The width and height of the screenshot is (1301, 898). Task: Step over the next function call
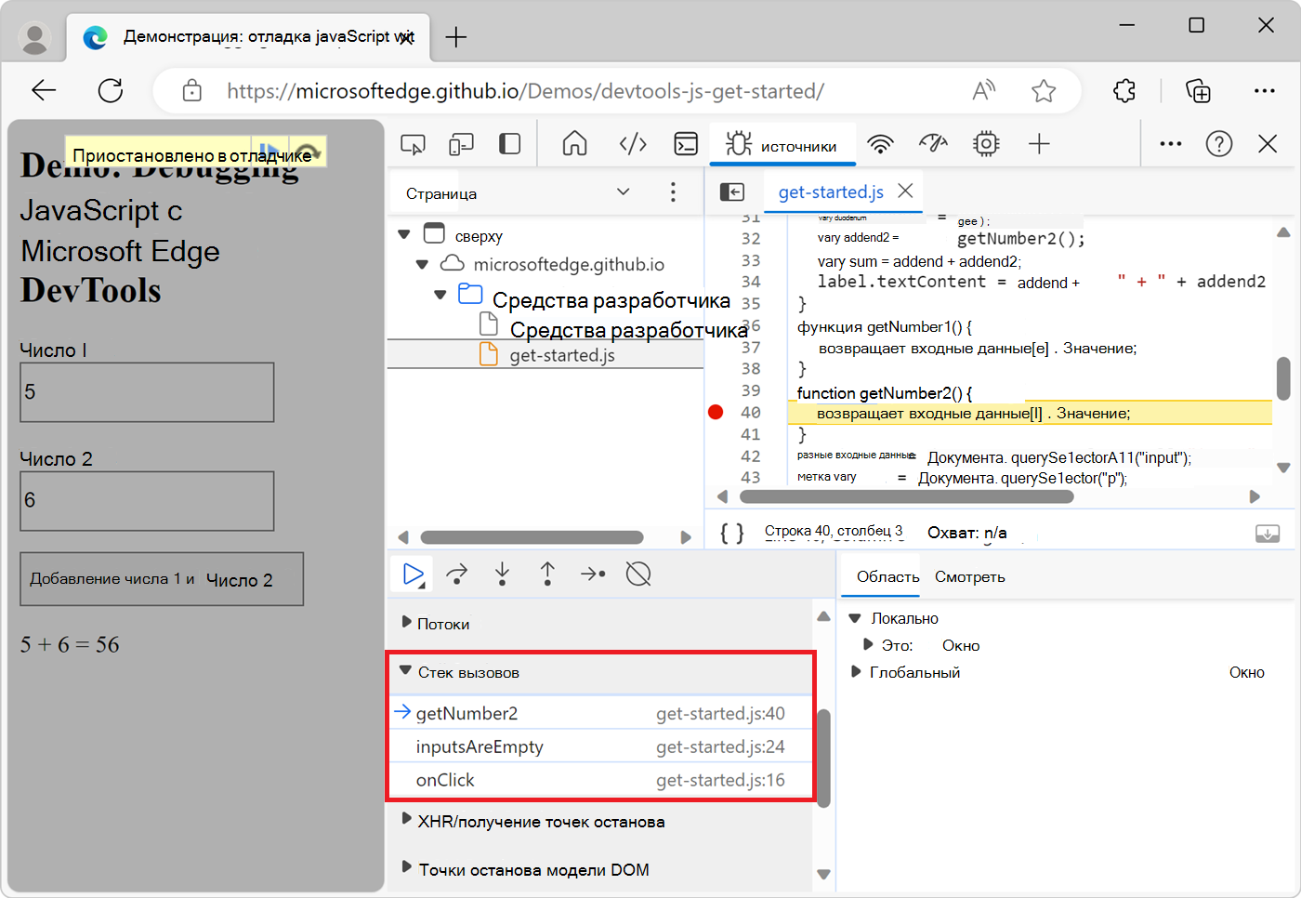pyautogui.click(x=457, y=574)
